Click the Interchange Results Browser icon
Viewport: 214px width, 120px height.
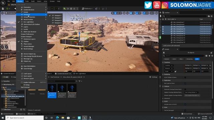click(22, 56)
